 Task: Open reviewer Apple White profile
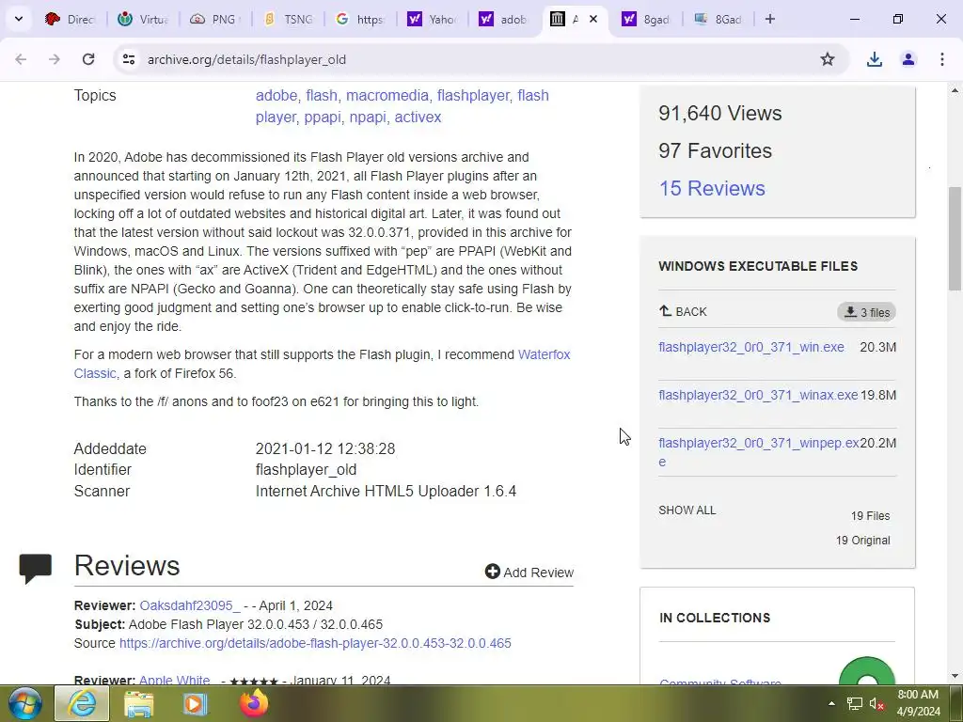174,680
